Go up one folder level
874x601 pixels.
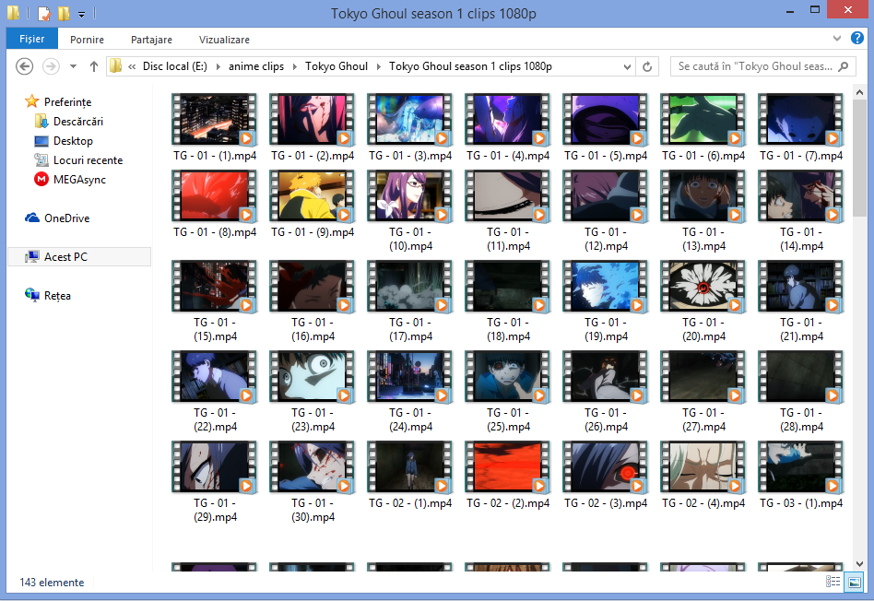pyautogui.click(x=94, y=66)
